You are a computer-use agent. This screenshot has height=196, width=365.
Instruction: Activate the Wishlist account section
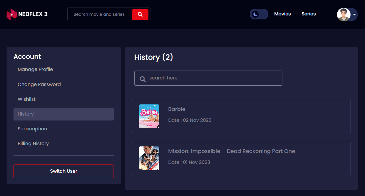[x=26, y=99]
